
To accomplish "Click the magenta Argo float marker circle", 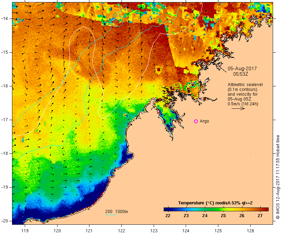I will 196,121.
